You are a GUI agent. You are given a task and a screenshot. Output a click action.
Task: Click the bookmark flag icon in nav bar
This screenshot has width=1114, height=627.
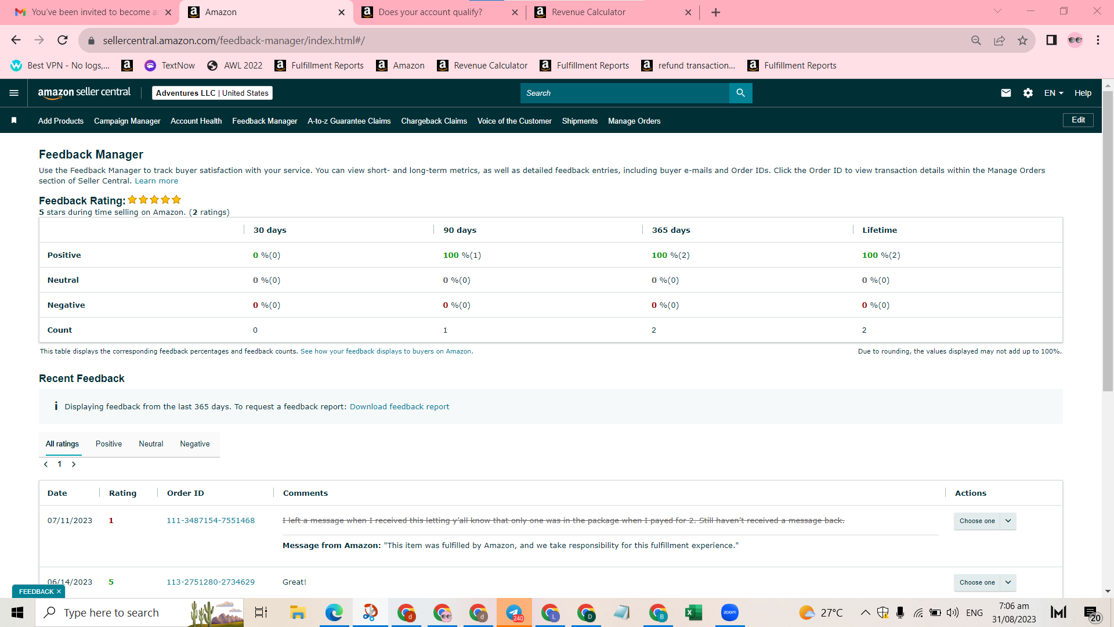pyautogui.click(x=14, y=120)
